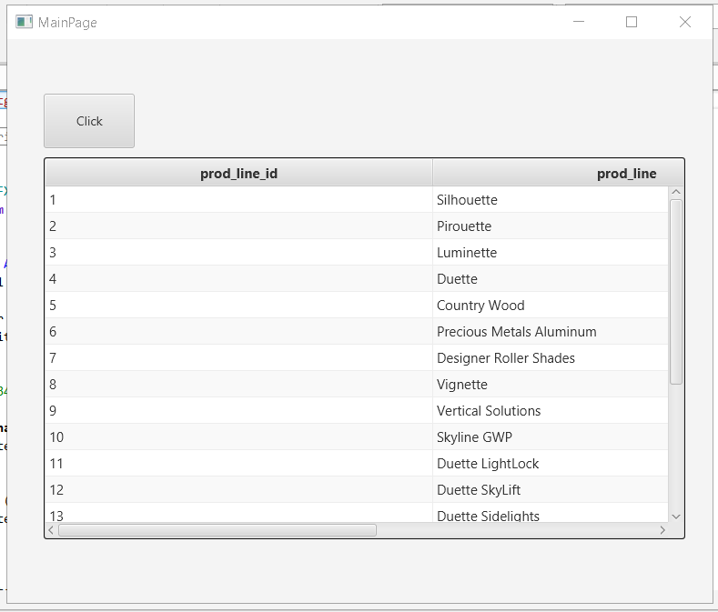
Task: Select Precious Metals Aluminum entry
Action: [516, 332]
